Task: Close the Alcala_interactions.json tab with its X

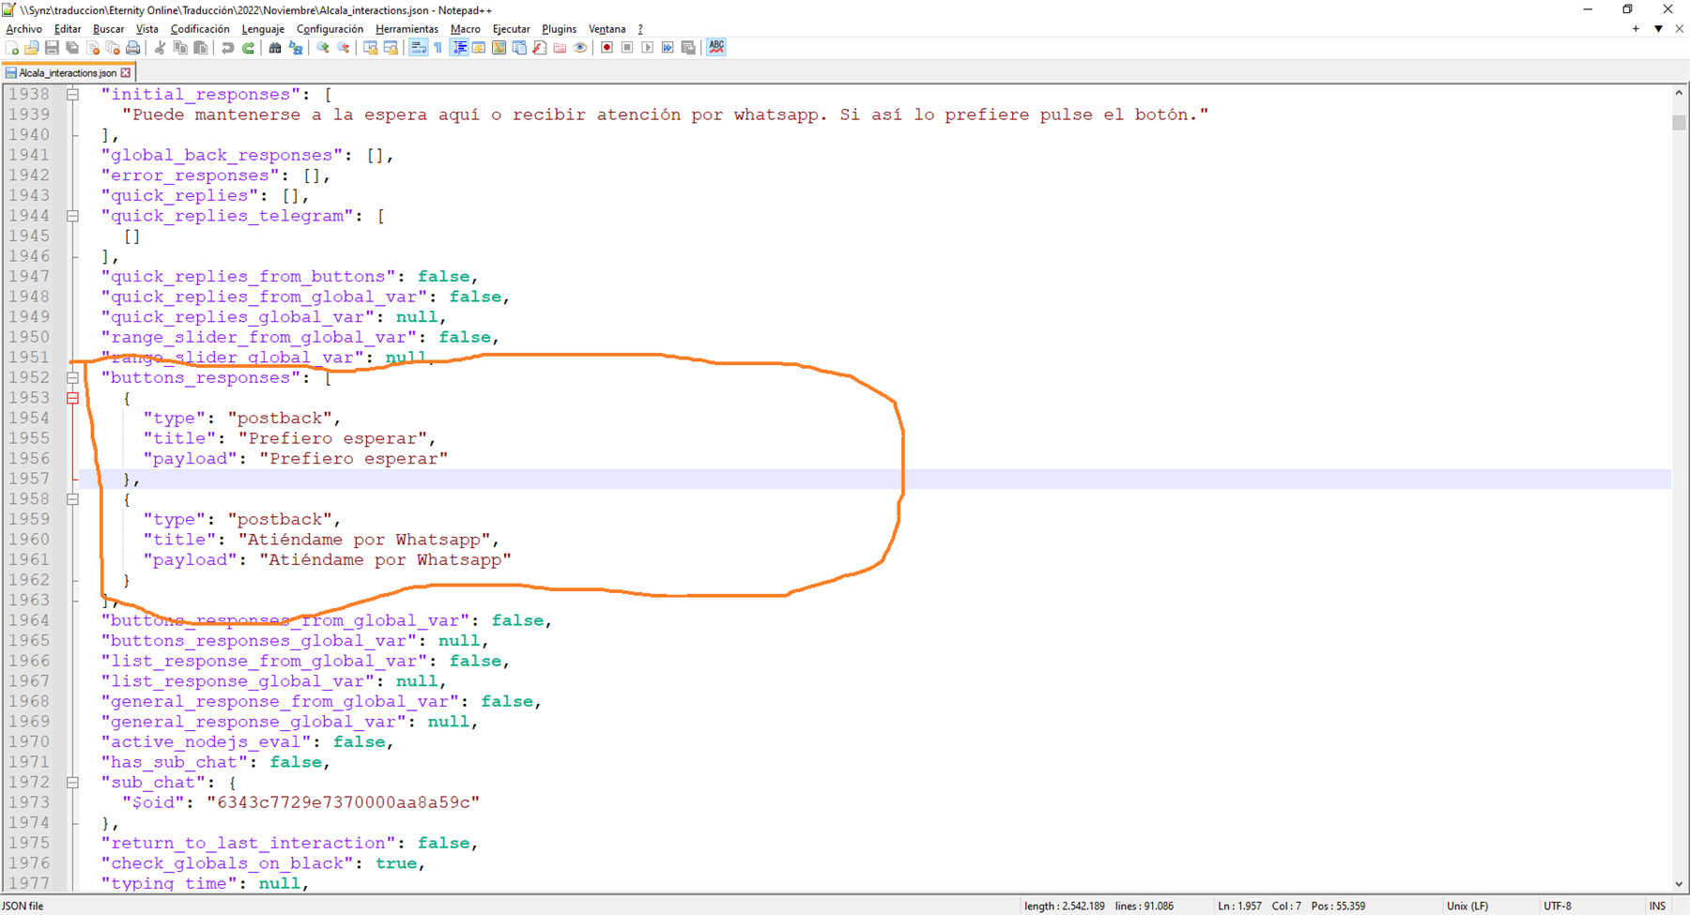Action: click(x=126, y=72)
